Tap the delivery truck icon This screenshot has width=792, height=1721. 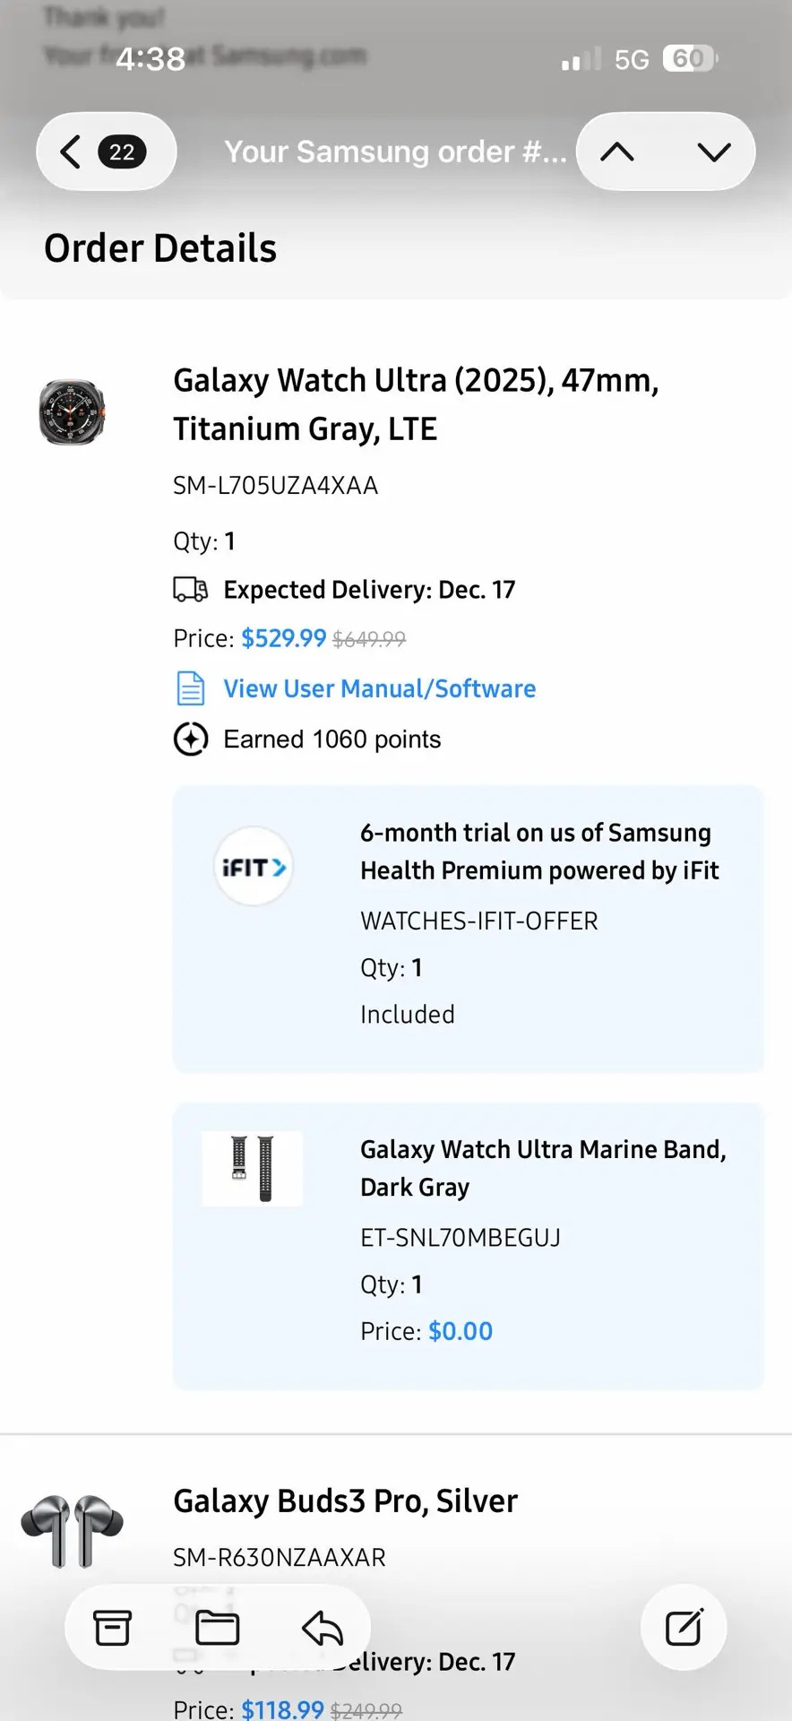pos(190,589)
